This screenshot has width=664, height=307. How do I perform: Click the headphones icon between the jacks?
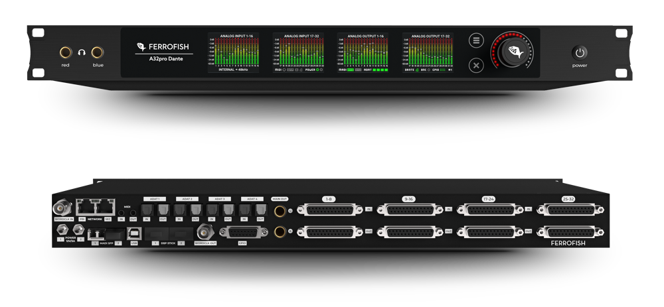[x=82, y=53]
